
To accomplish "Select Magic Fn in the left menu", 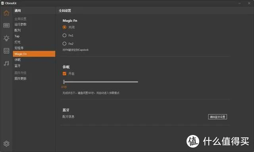I will [34, 54].
